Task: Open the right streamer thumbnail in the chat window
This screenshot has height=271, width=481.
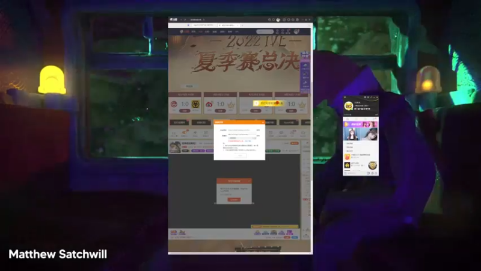Action: (369, 134)
